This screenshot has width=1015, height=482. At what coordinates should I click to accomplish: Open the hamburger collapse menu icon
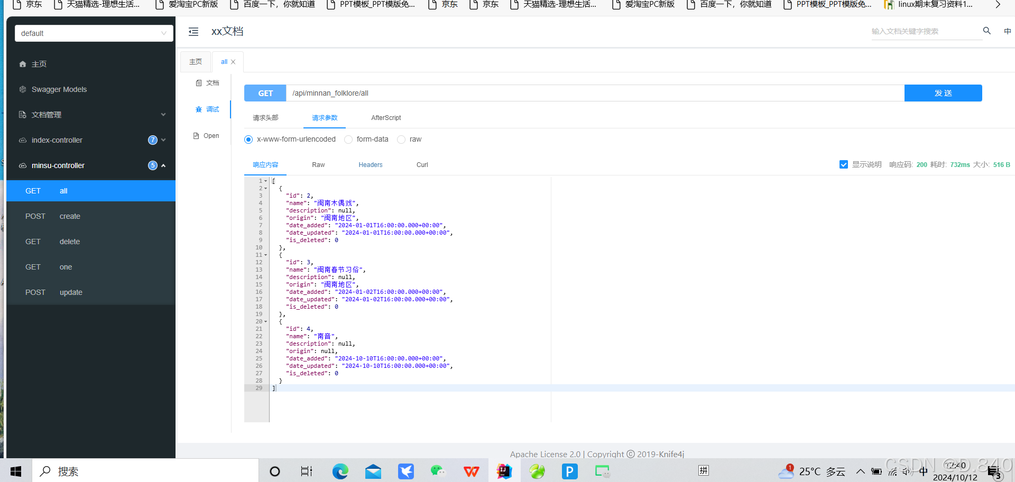[193, 31]
